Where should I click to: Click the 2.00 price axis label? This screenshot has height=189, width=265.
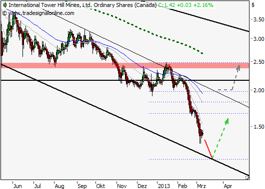[258, 90]
